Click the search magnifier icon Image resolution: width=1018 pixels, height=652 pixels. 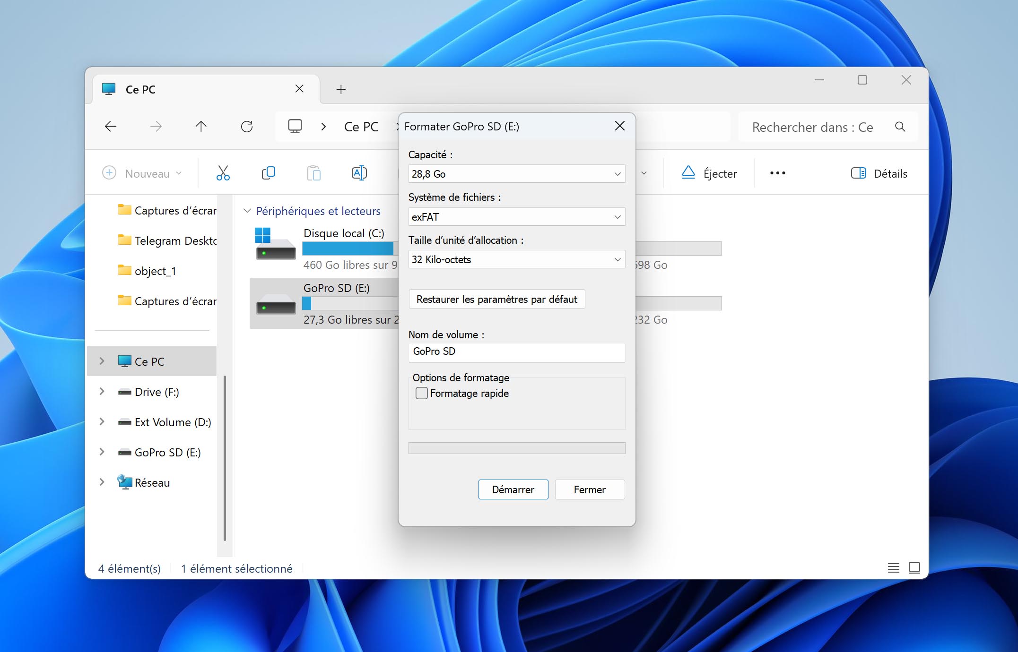(x=900, y=127)
